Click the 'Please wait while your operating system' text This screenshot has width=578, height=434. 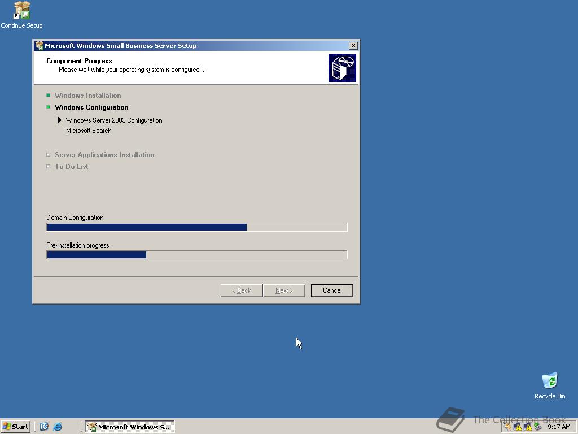click(x=131, y=70)
